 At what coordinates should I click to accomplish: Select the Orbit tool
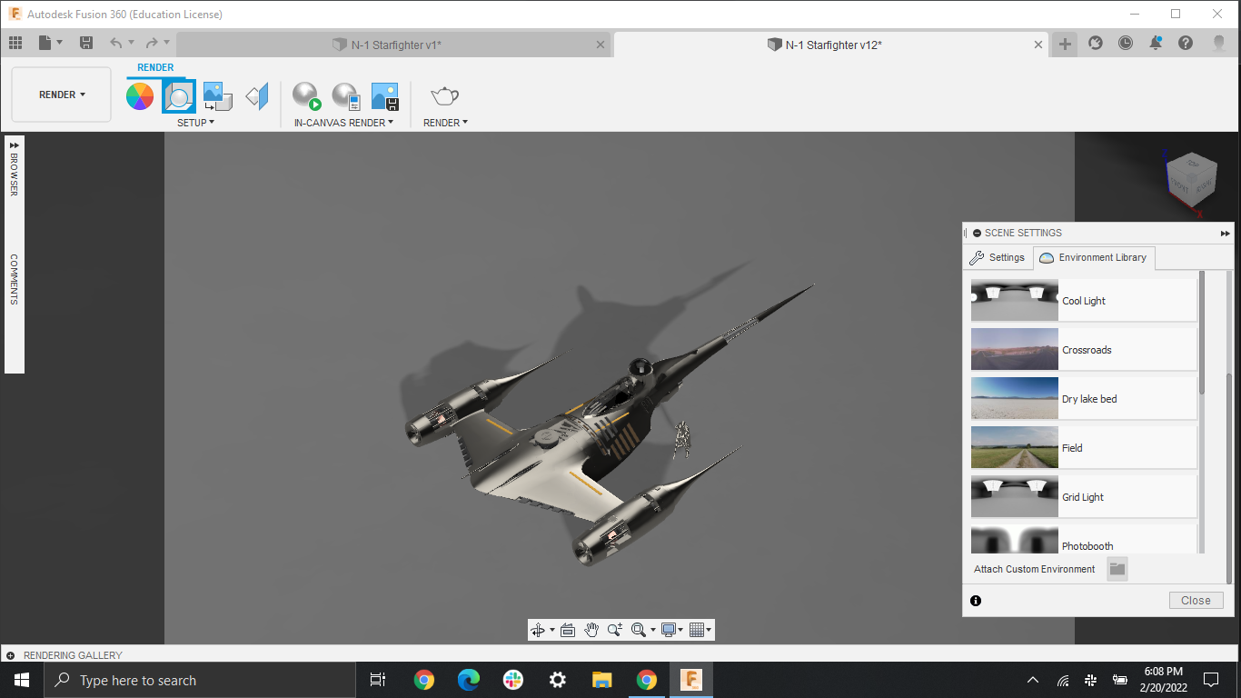[x=537, y=629]
